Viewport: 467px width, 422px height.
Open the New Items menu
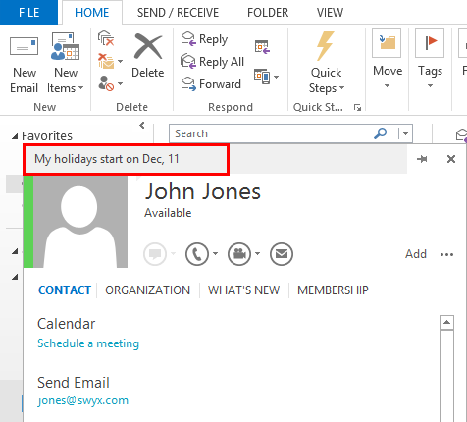point(66,63)
